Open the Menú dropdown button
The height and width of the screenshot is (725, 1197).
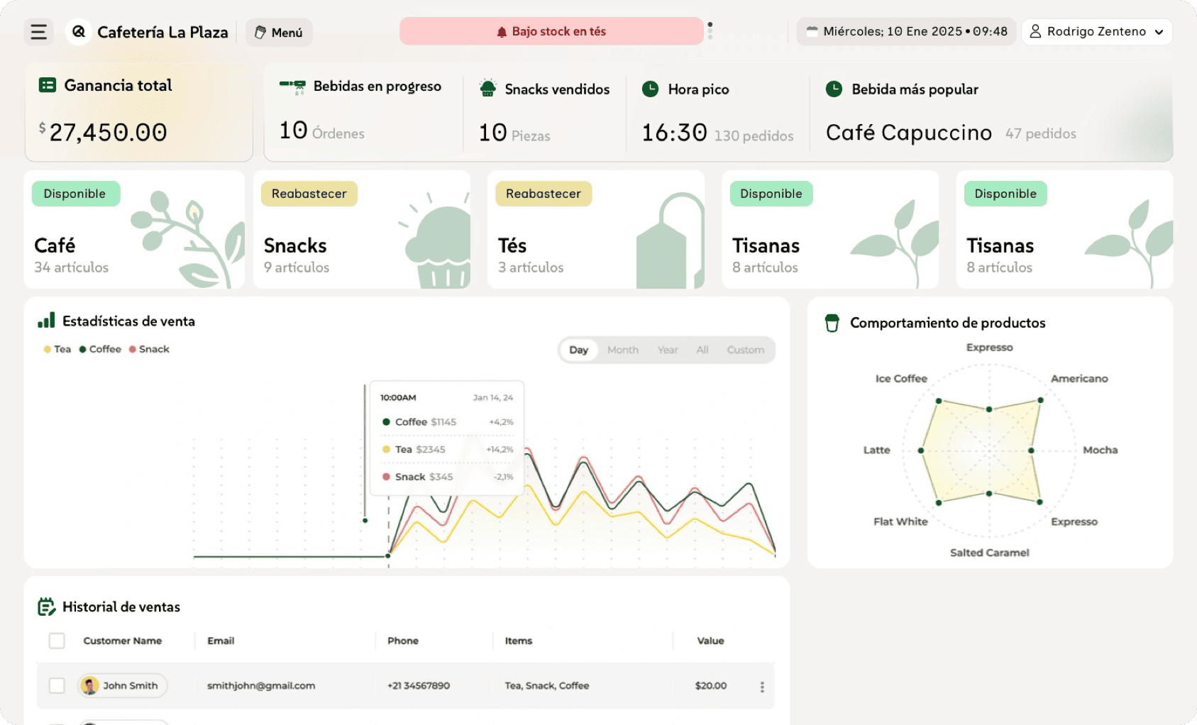click(x=279, y=33)
